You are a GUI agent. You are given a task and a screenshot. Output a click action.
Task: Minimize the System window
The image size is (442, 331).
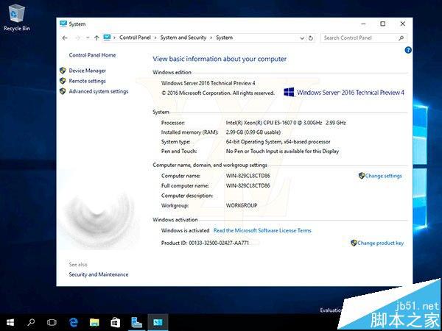pyautogui.click(x=363, y=24)
